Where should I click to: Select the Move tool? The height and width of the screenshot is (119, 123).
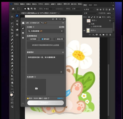[x=12, y=17]
